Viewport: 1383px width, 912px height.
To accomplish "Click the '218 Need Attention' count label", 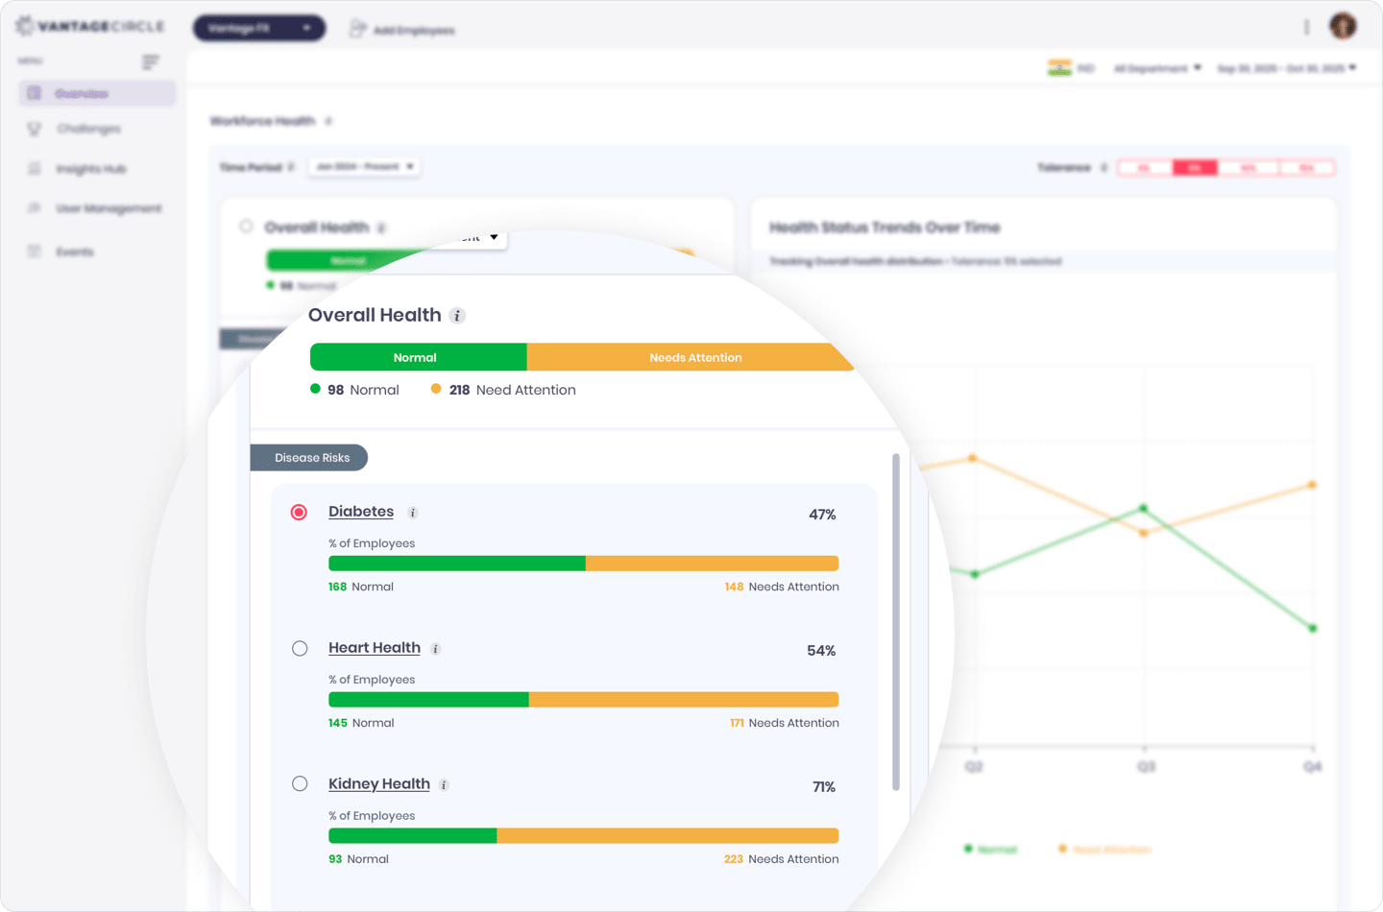I will pyautogui.click(x=503, y=390).
